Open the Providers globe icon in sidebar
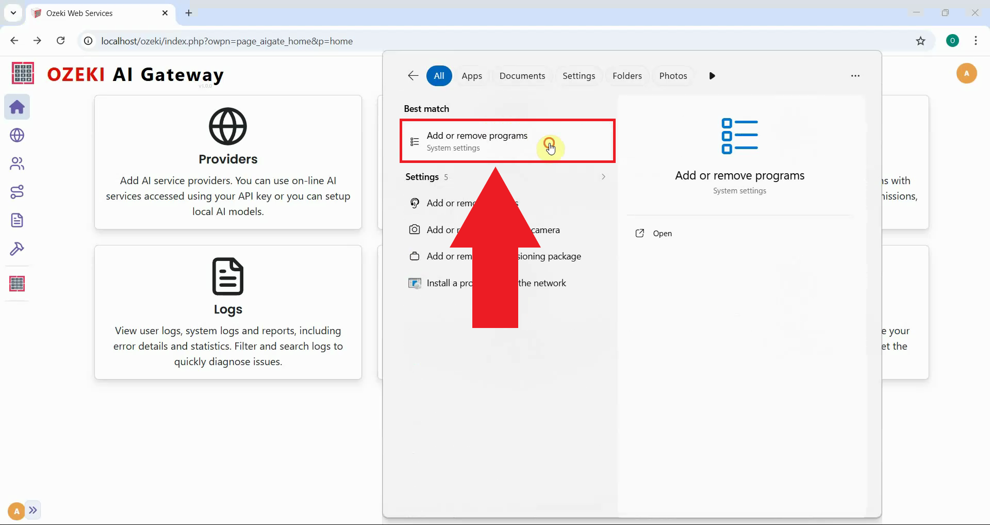 [x=17, y=135]
